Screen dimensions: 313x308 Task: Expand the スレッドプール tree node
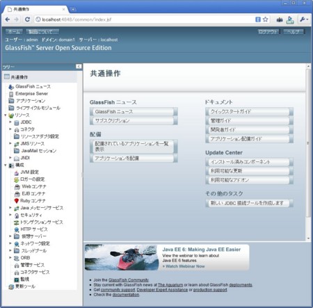[x=10, y=250]
